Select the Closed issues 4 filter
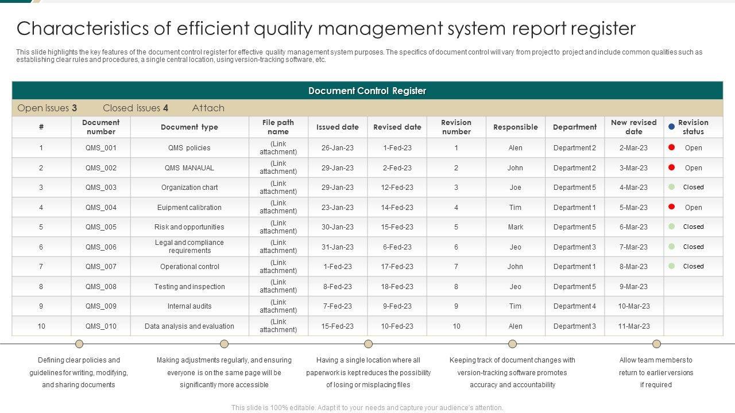 point(136,108)
